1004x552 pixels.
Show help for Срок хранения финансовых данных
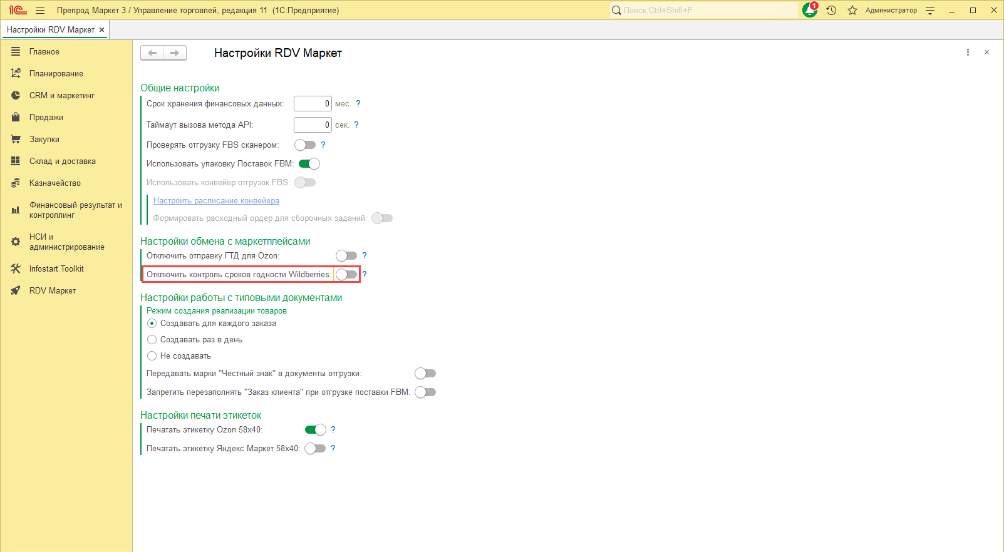(358, 103)
